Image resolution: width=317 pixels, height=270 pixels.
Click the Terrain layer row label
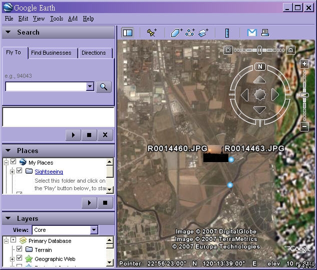[x=43, y=250]
